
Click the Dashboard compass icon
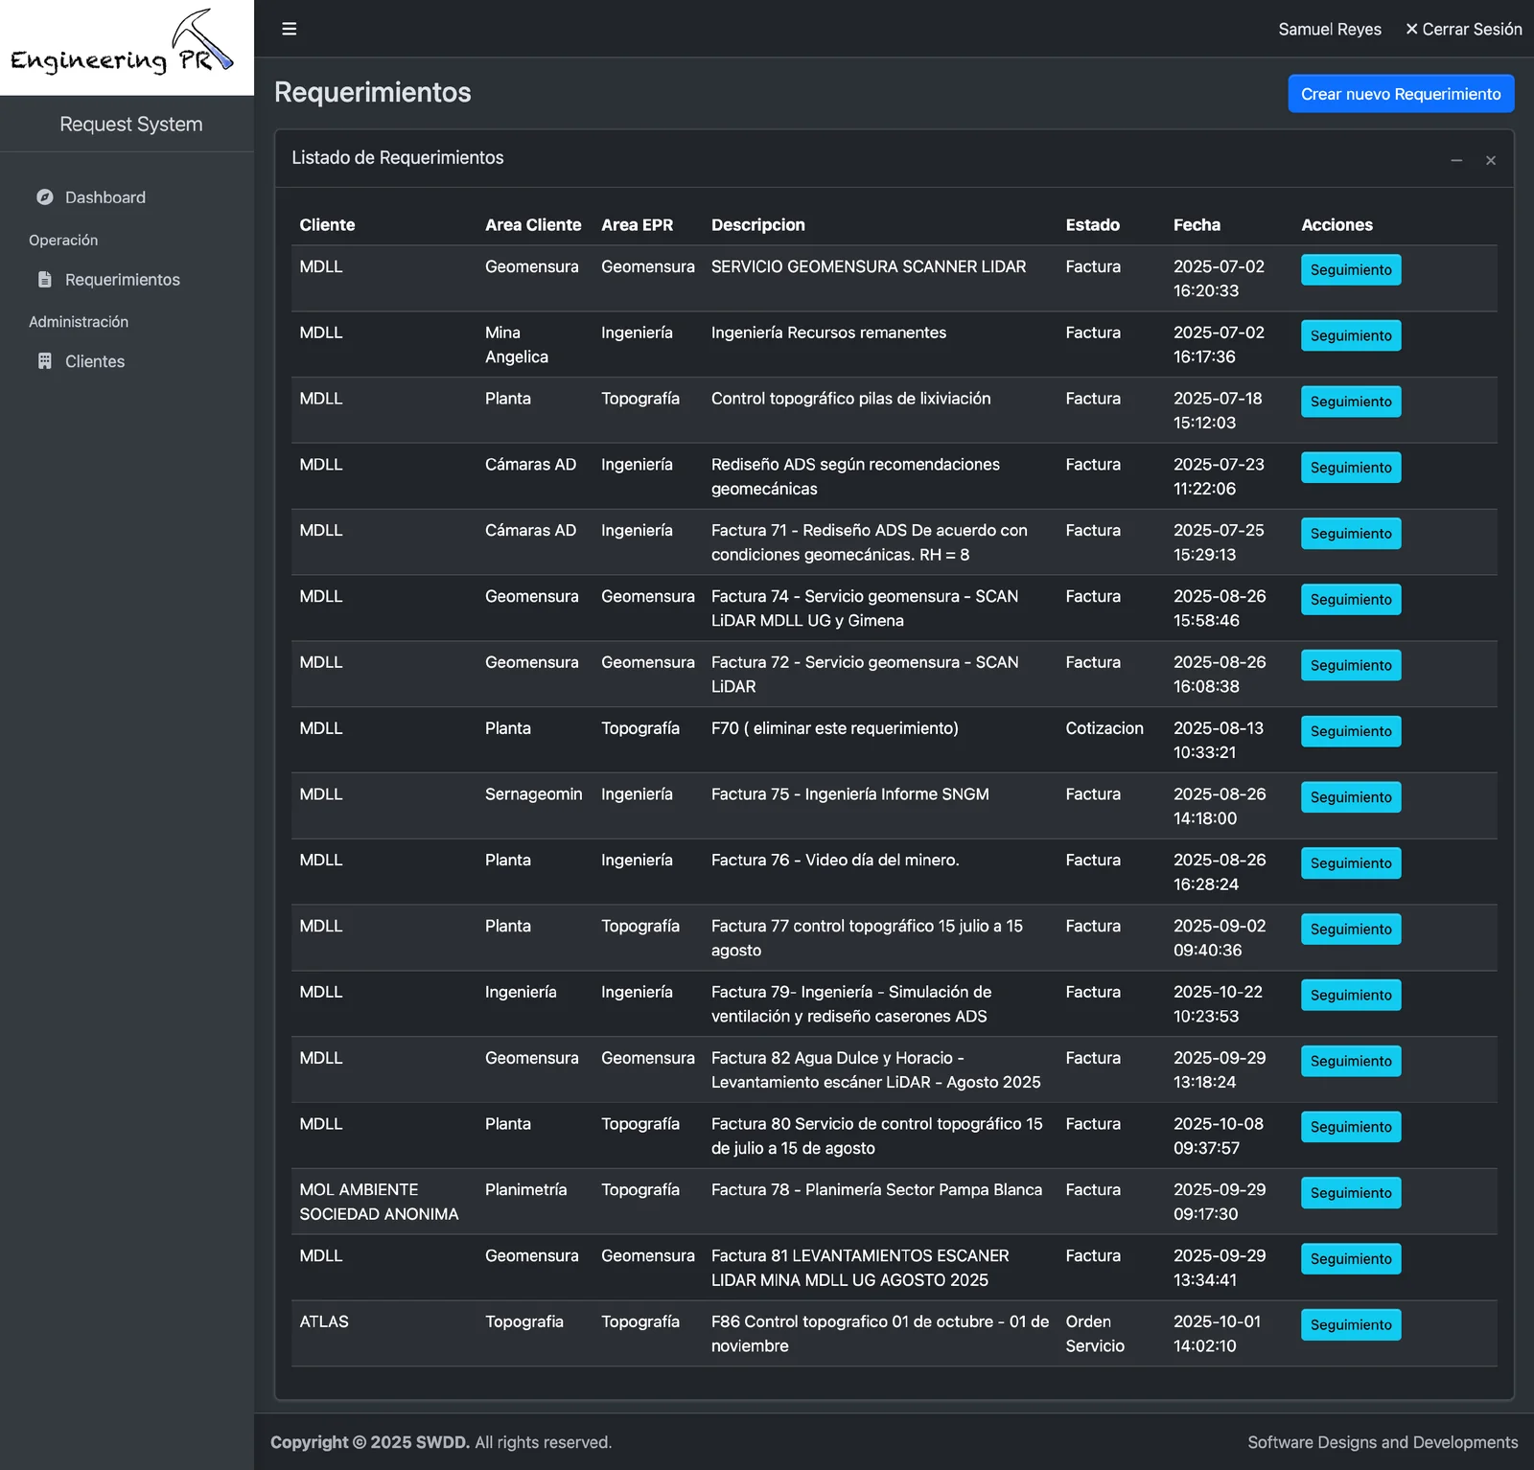(44, 197)
